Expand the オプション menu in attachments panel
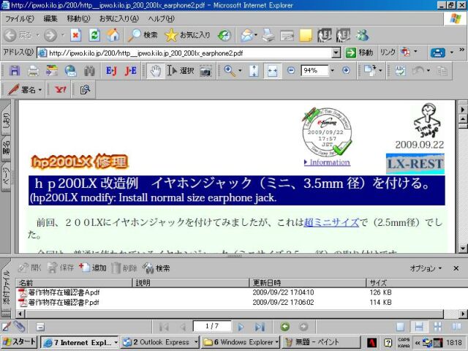The width and height of the screenshot is (468, 351). [429, 268]
